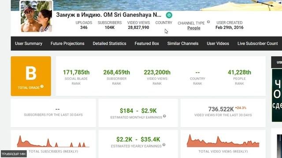This screenshot has height=158, width=282.
Task: Click the orange B total grade box
Action: [x=31, y=76]
